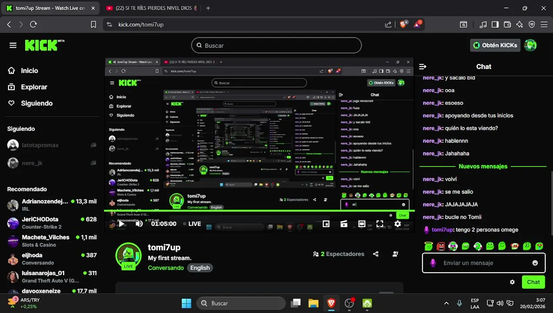The image size is (553, 313).
Task: Click the follow user icon by stream info
Action: 395,254
